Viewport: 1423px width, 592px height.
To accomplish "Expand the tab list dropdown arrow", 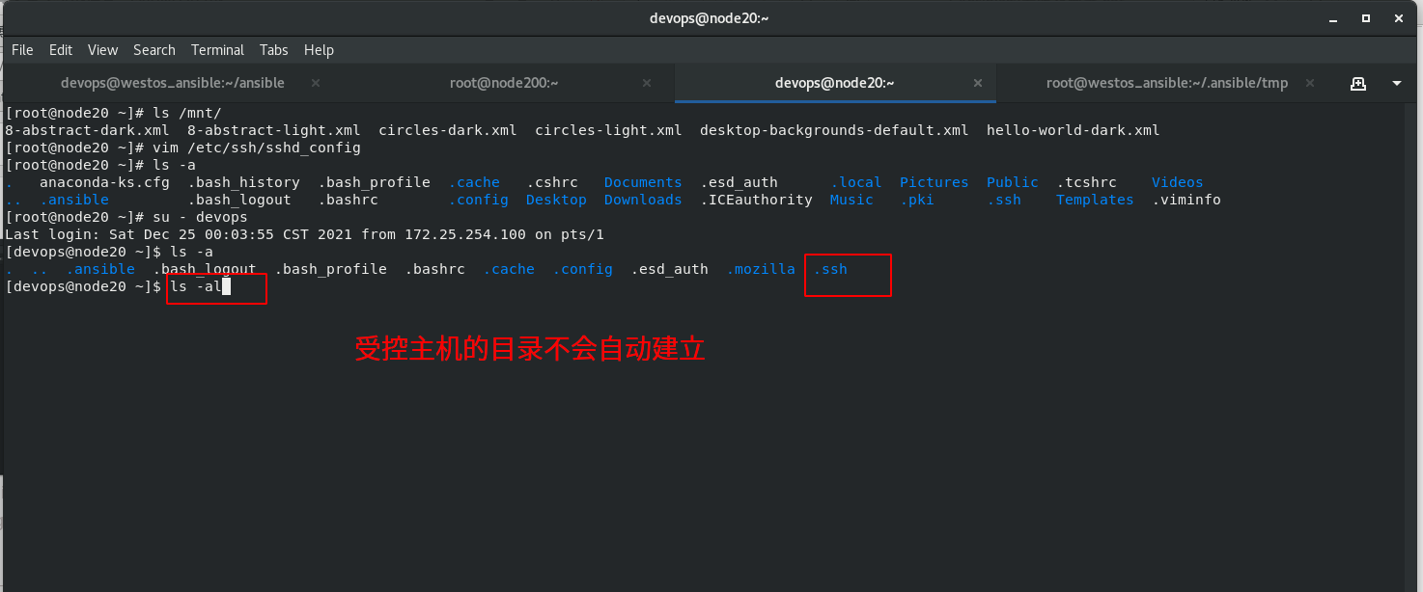I will click(x=1397, y=84).
